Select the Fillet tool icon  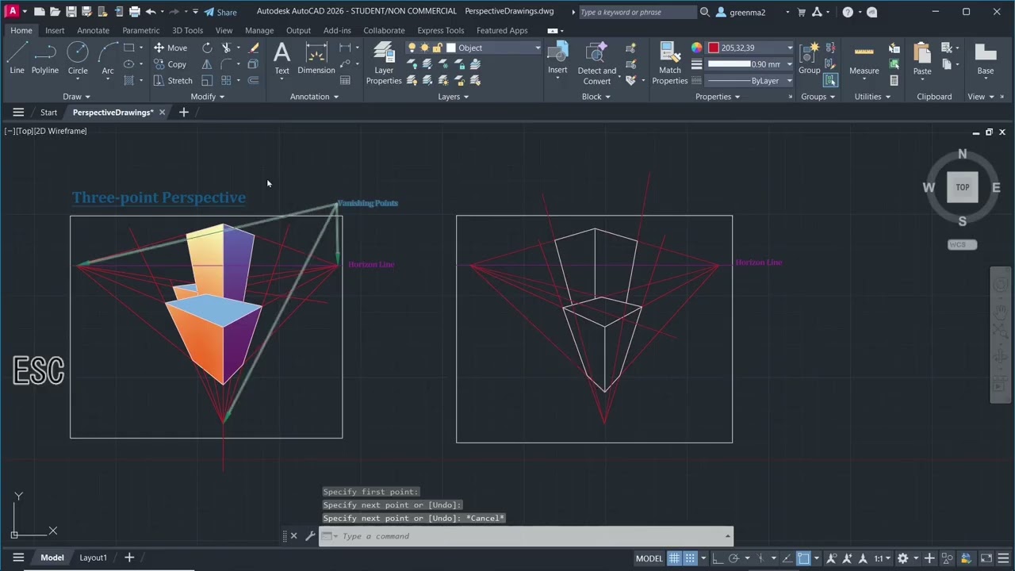pyautogui.click(x=226, y=64)
